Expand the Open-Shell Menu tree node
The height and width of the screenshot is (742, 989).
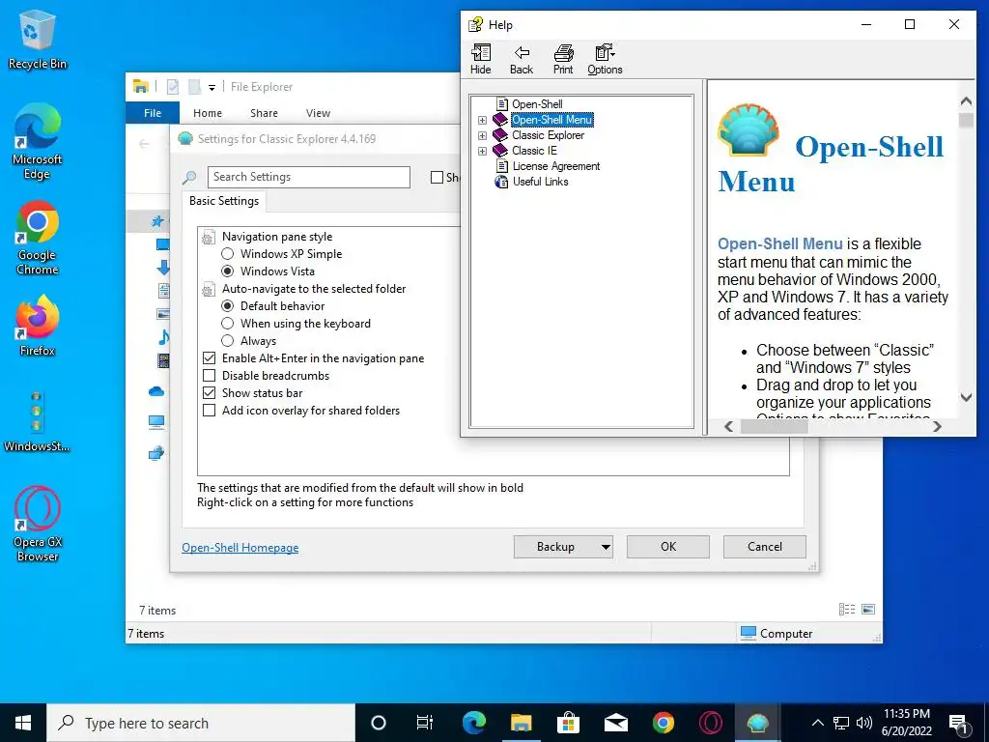coord(483,120)
